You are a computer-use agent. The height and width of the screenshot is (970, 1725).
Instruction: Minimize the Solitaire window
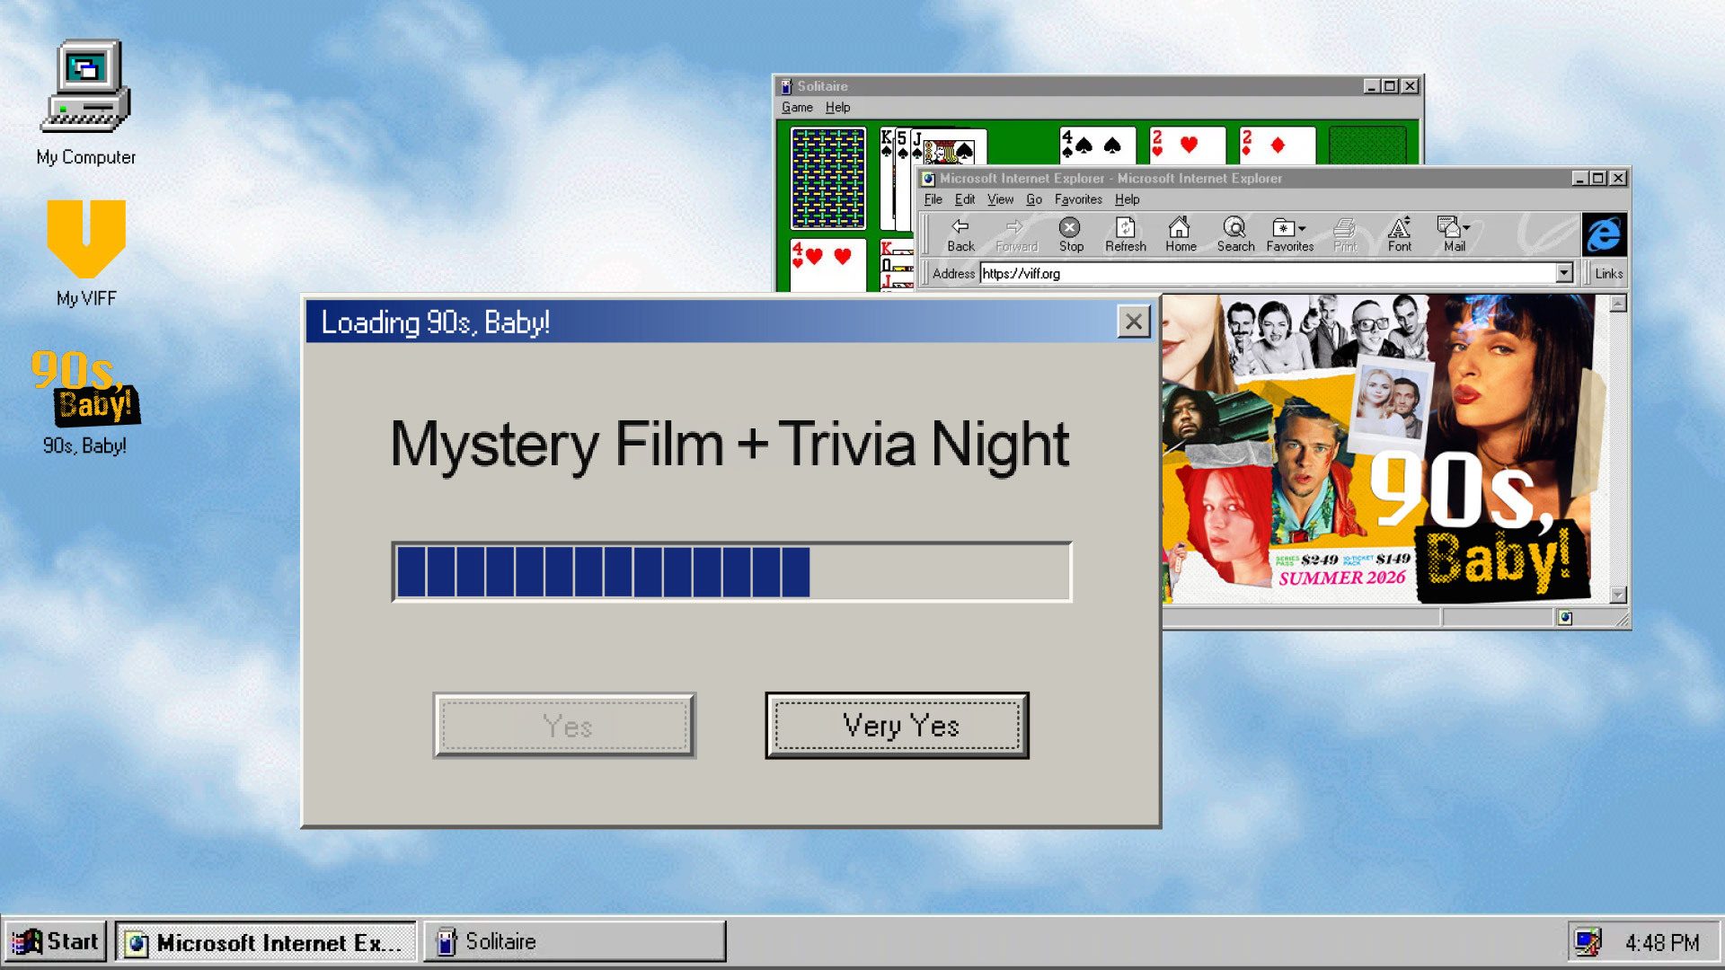coord(1371,86)
